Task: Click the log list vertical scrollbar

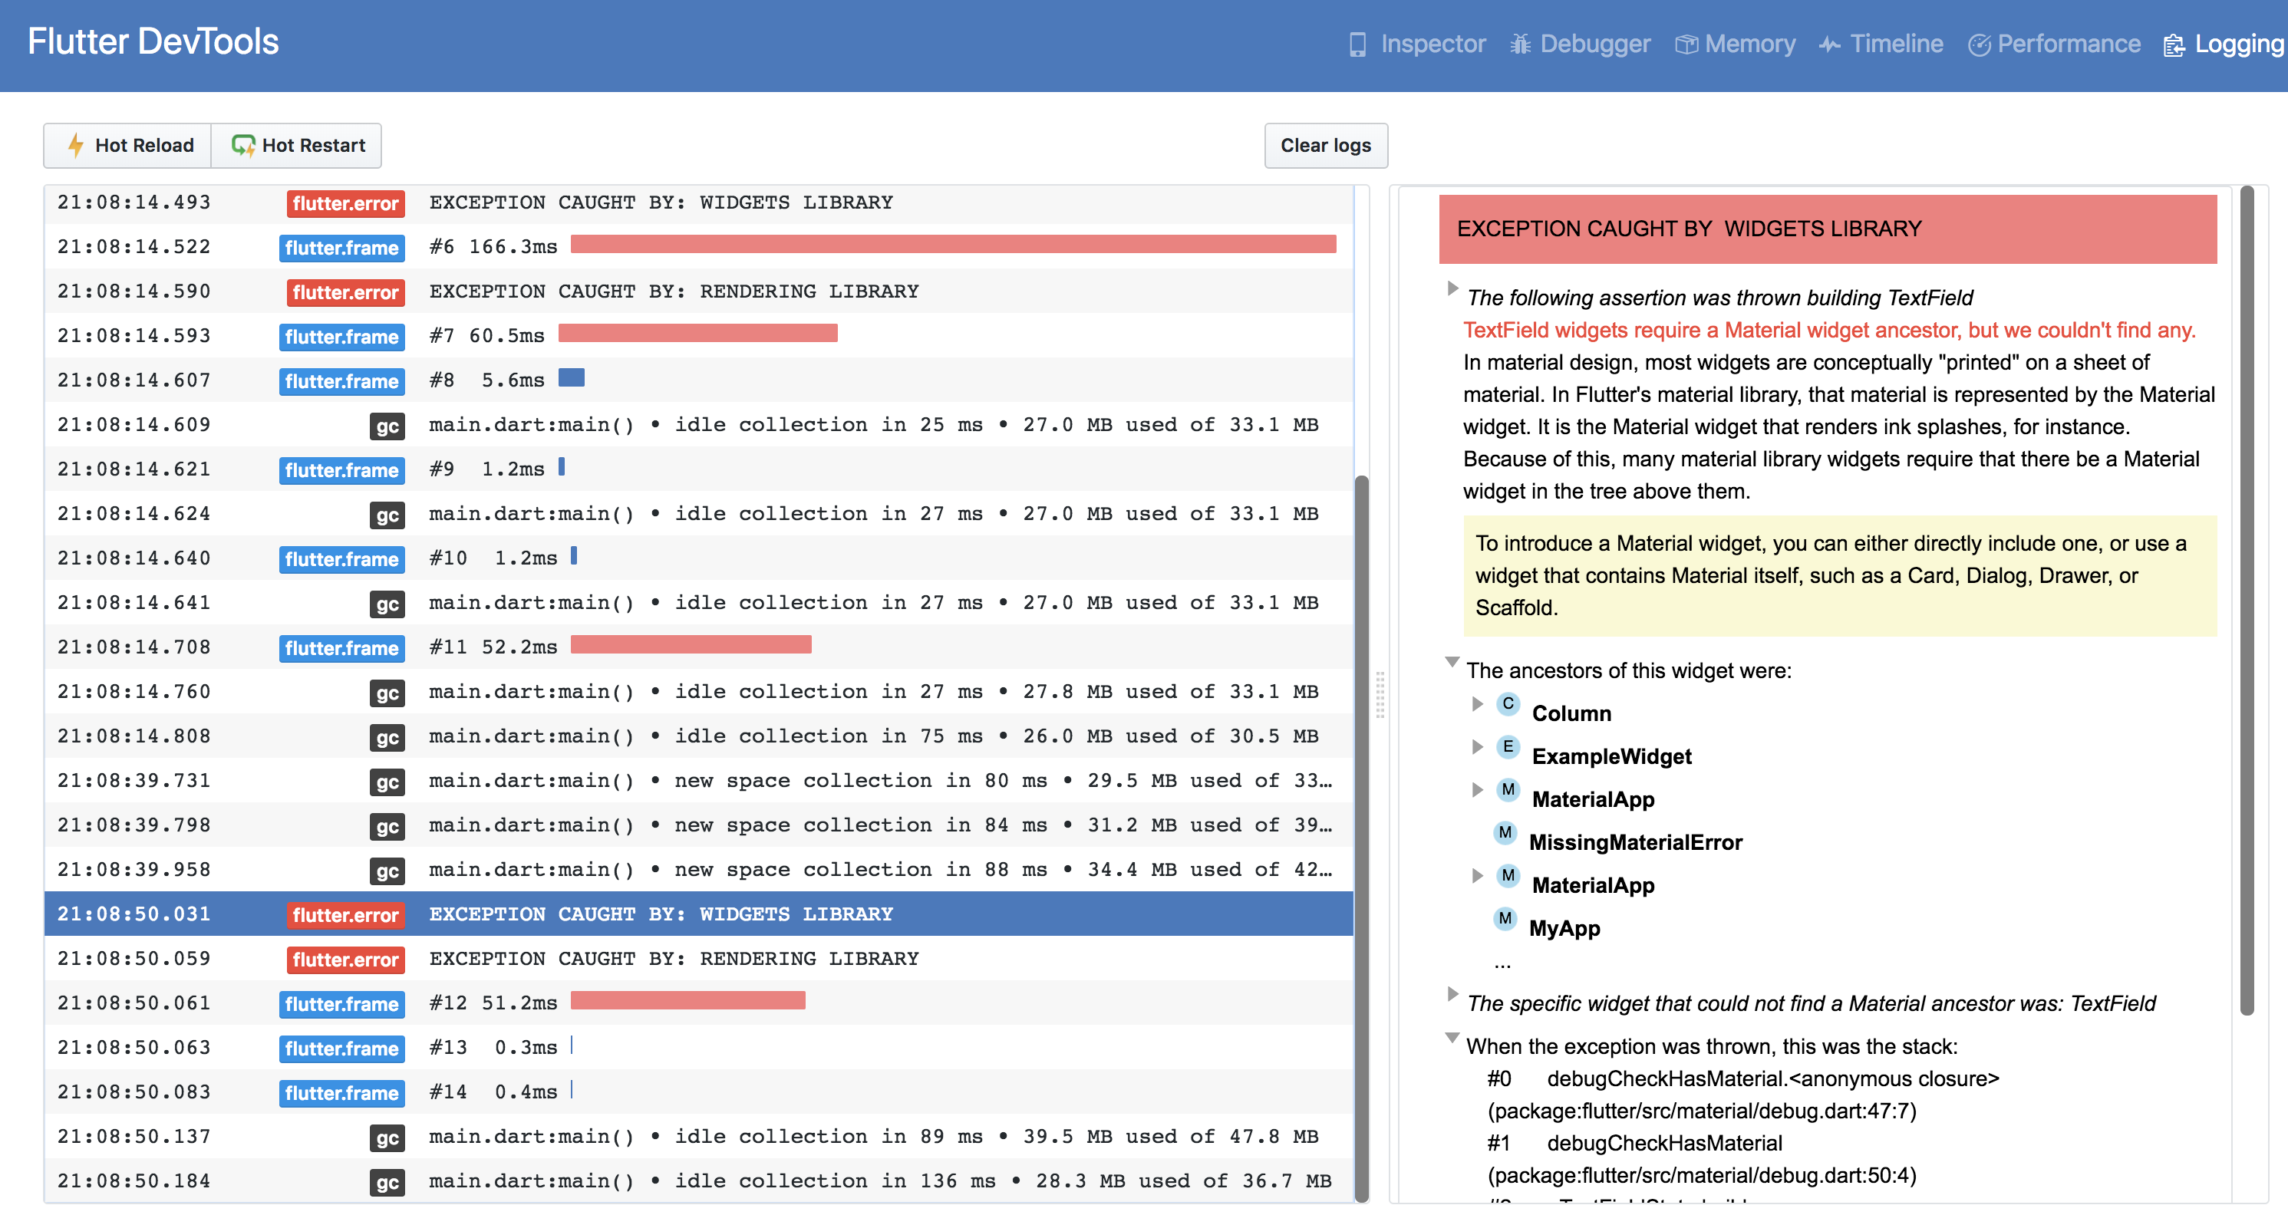Action: click(1360, 838)
